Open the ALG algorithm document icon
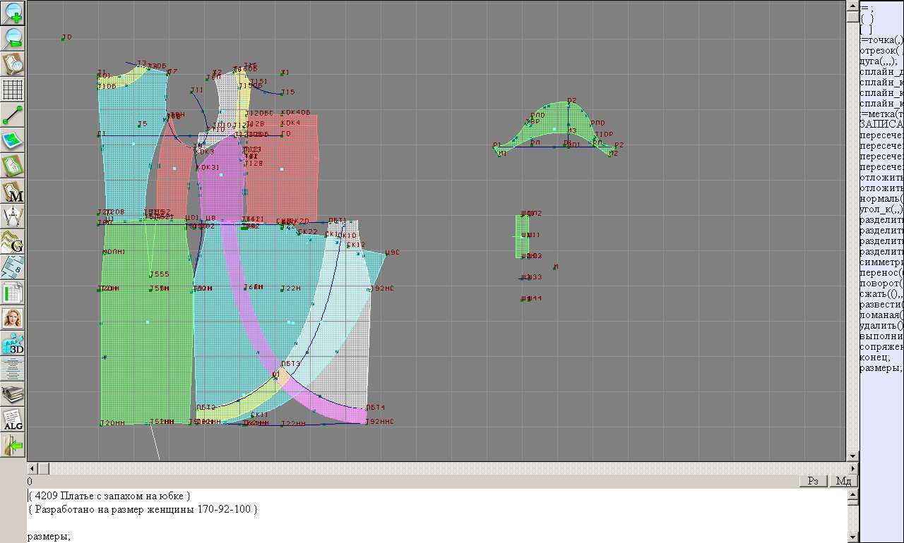Screen dimensions: 904x543 coord(13,420)
